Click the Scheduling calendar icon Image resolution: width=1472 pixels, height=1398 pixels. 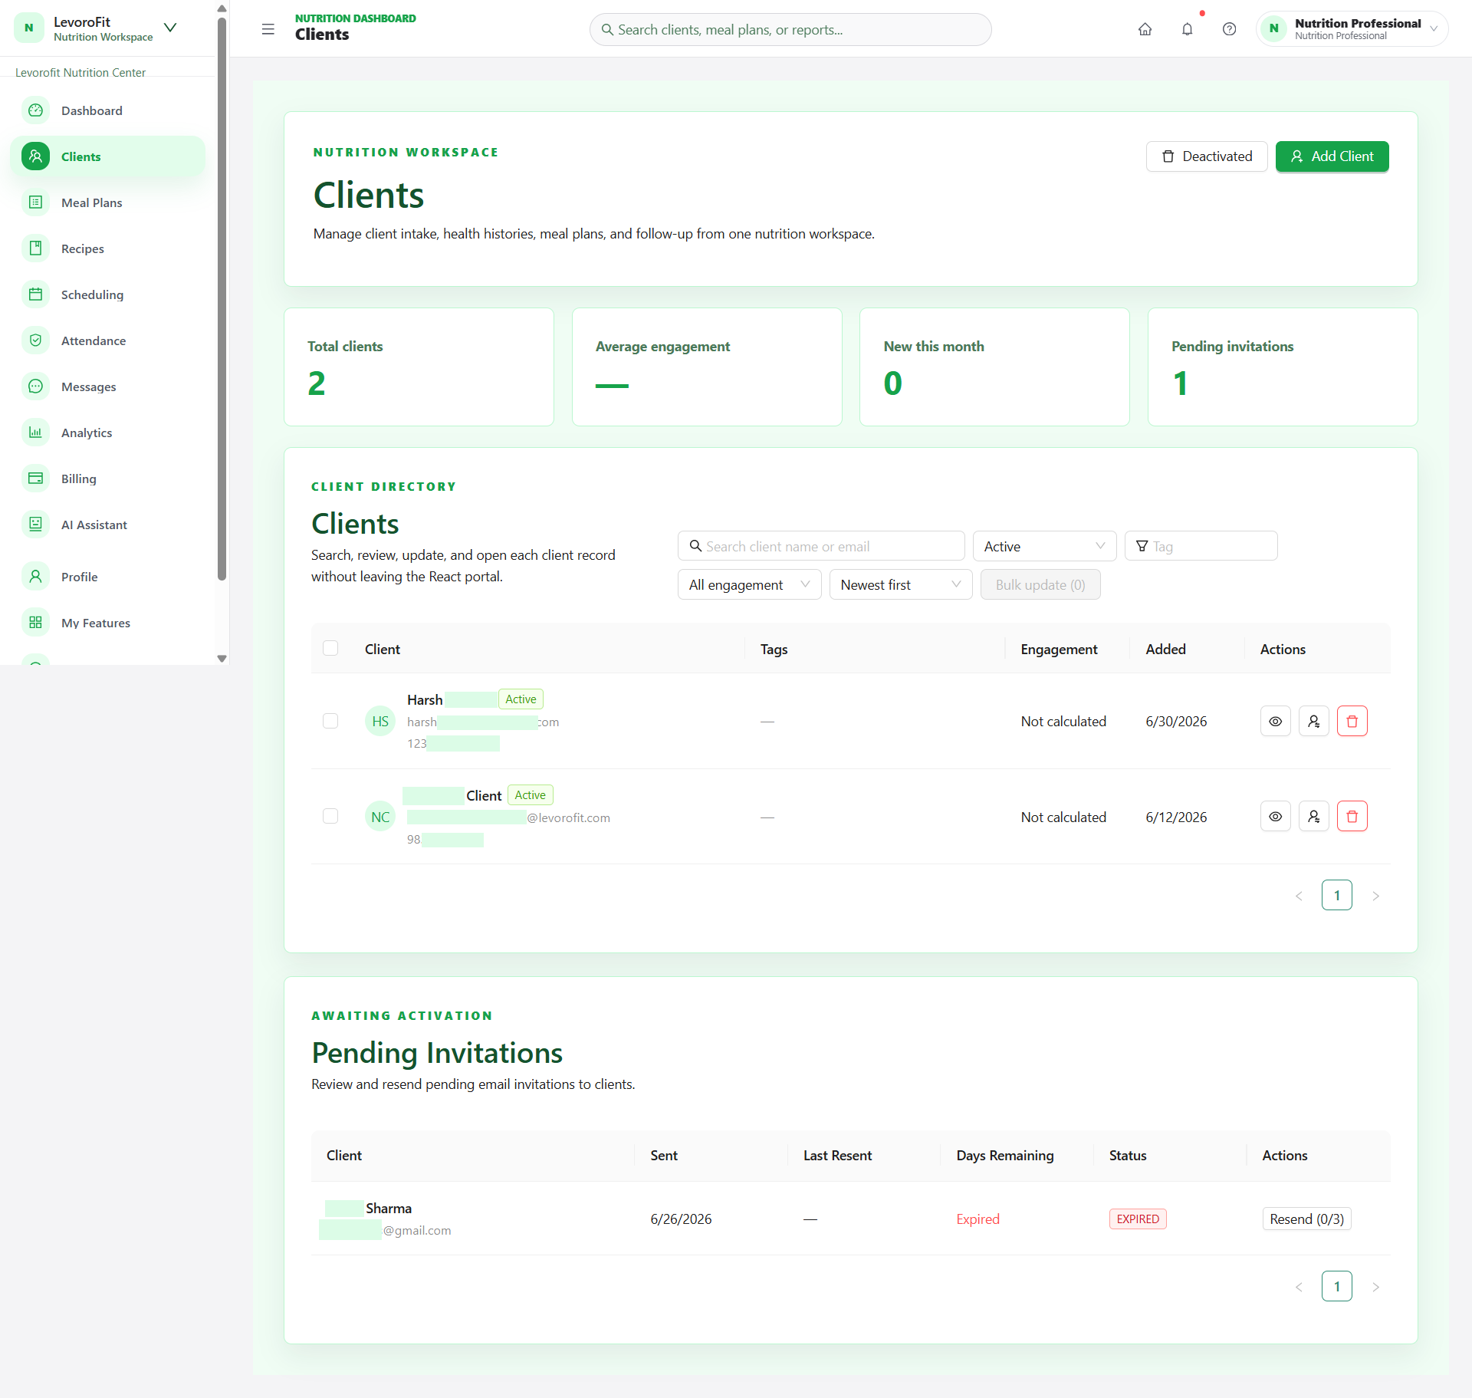coord(35,294)
